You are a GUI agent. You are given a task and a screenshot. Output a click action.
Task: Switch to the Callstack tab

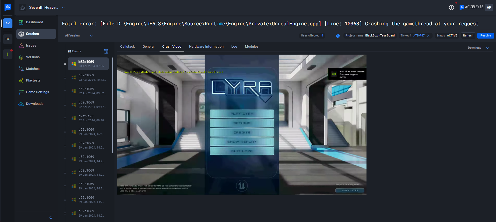(127, 47)
